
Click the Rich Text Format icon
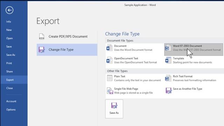168,78
